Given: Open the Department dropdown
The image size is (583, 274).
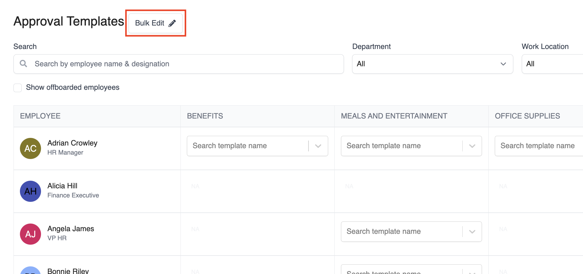Looking at the screenshot, I should click(x=432, y=64).
